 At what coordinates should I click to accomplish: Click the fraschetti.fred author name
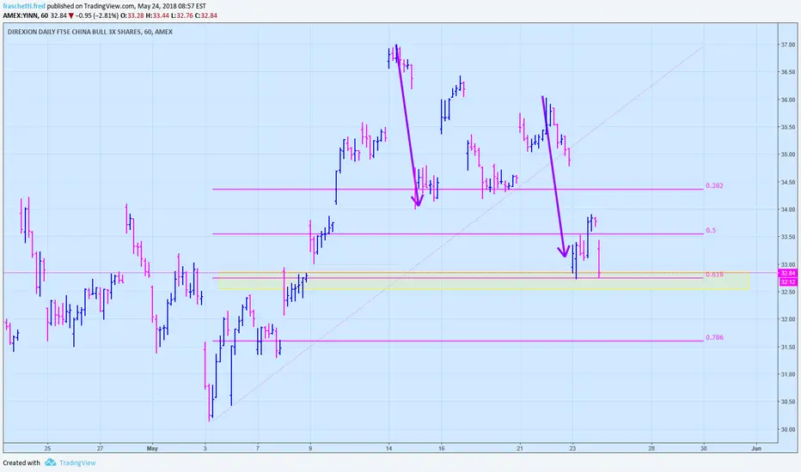pos(24,6)
